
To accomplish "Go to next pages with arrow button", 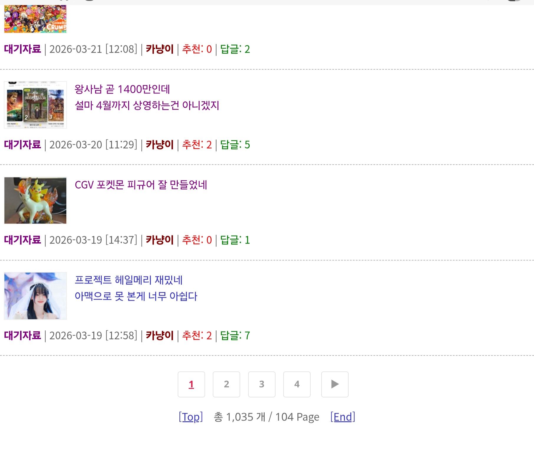I will [x=335, y=384].
